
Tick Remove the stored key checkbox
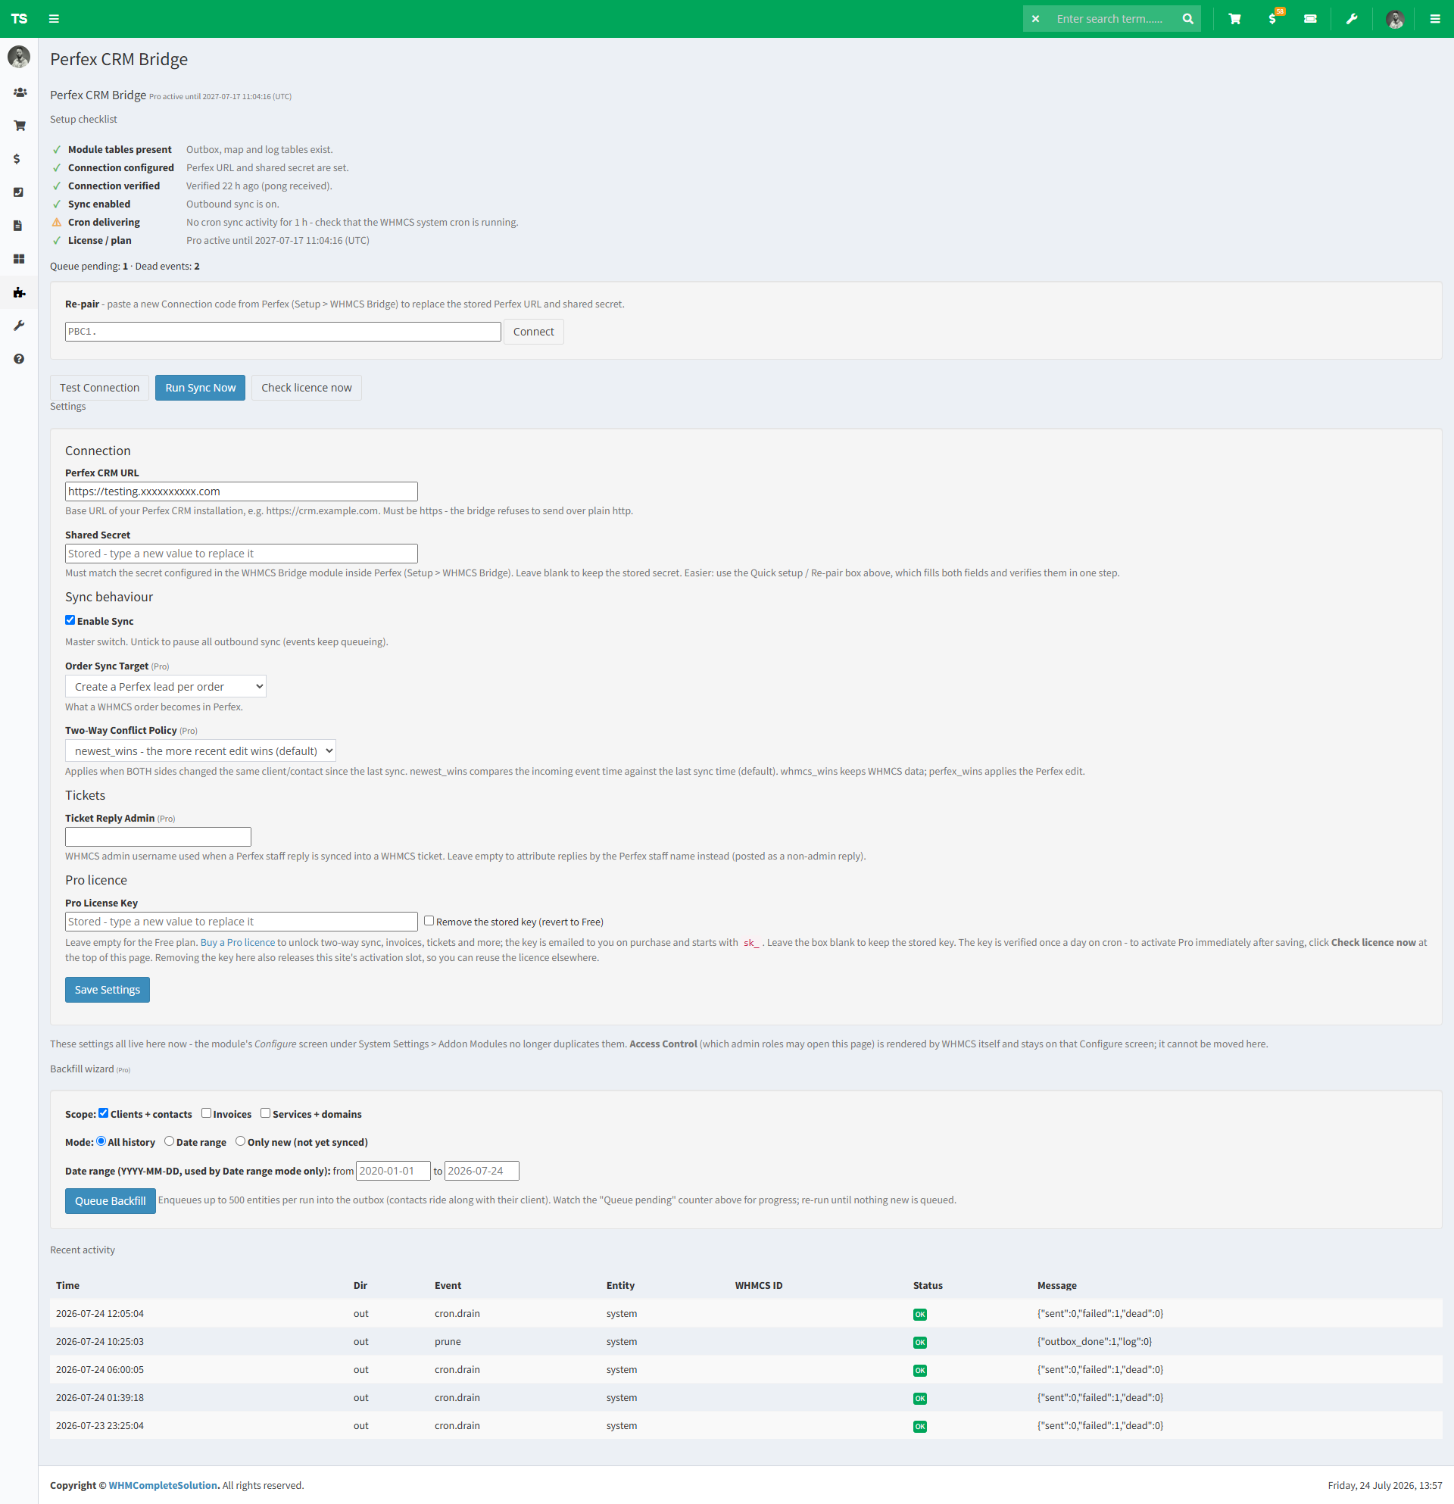[429, 921]
